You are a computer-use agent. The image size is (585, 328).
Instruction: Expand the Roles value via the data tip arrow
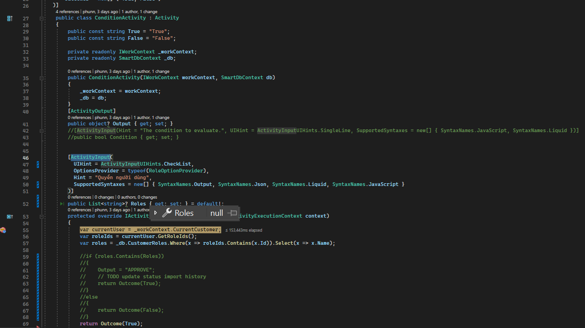point(156,213)
